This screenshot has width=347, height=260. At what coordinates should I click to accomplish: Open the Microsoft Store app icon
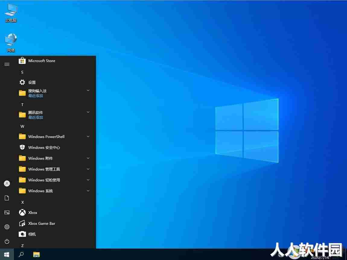click(x=22, y=61)
